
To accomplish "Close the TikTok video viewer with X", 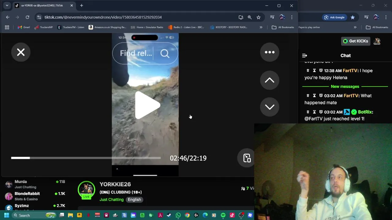I will [x=21, y=52].
